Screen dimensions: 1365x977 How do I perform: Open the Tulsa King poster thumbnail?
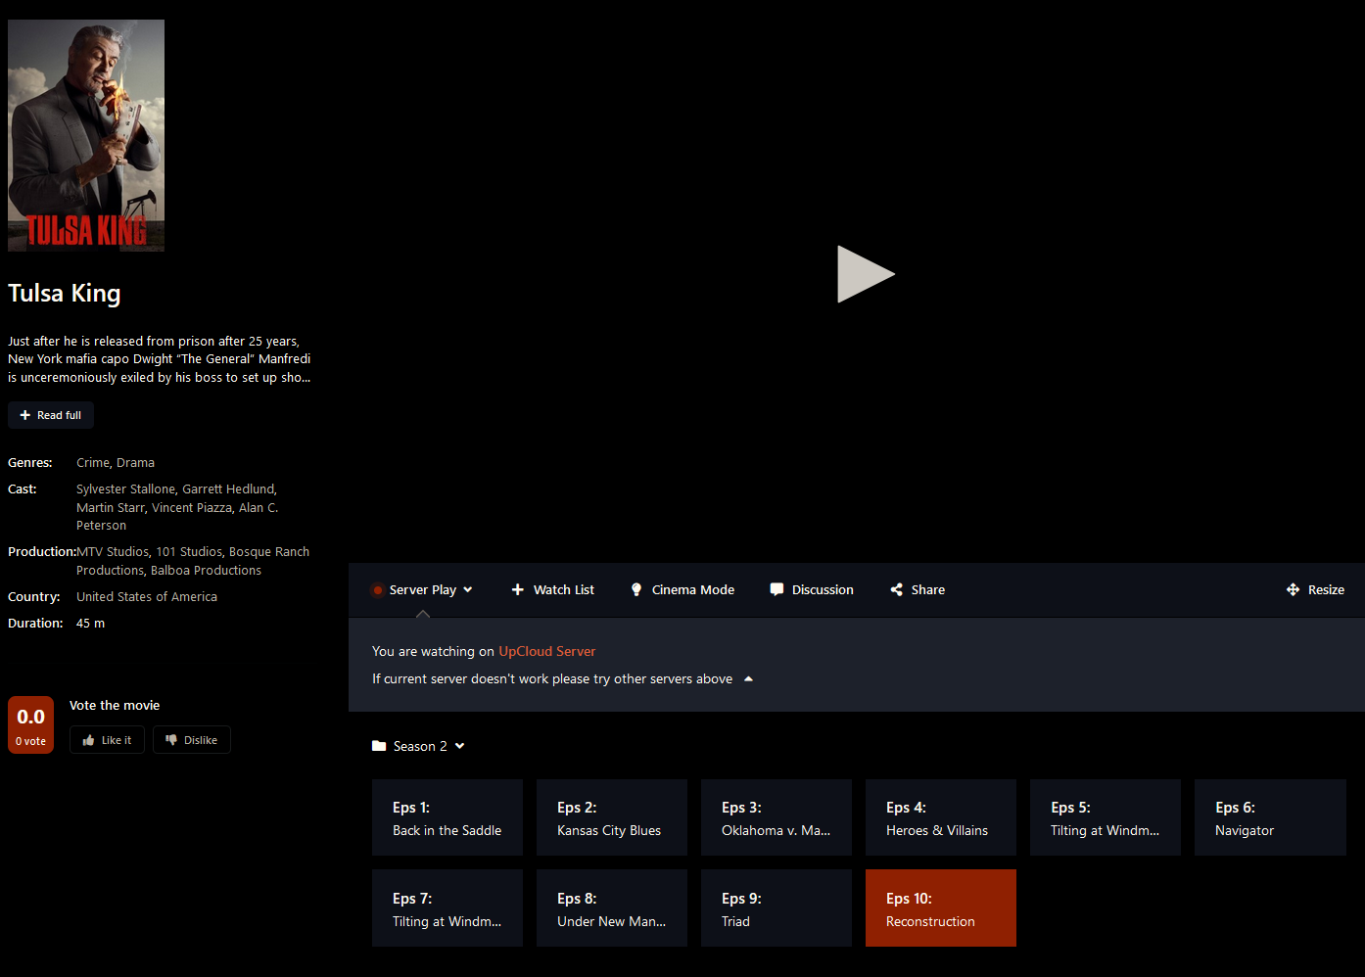pyautogui.click(x=86, y=135)
